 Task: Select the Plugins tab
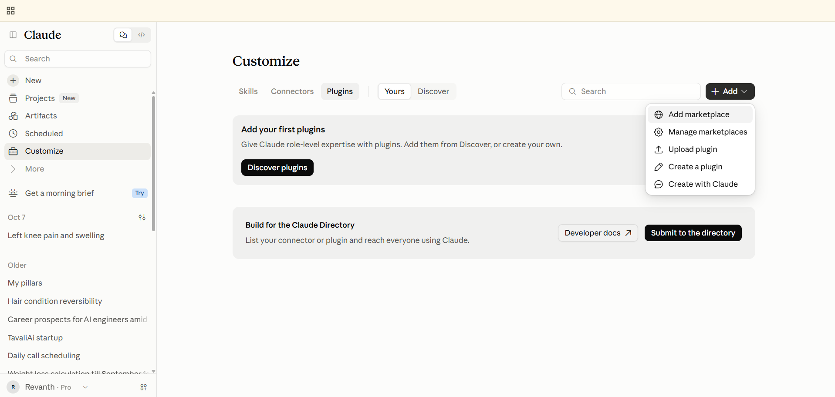tap(340, 91)
